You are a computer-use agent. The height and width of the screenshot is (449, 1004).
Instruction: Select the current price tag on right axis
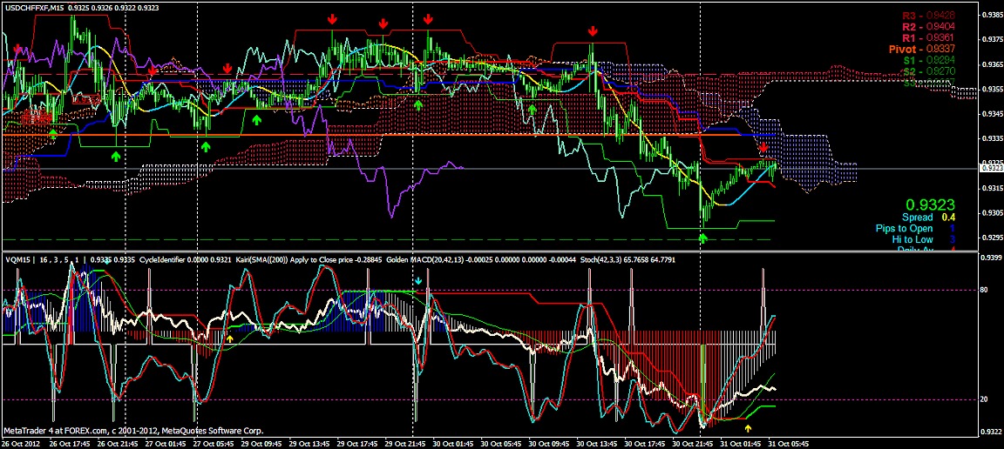pyautogui.click(x=992, y=168)
